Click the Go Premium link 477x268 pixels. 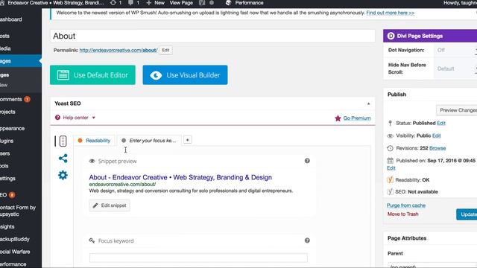(x=357, y=118)
